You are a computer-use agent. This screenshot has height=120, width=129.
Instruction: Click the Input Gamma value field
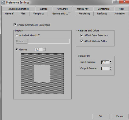[x=105, y=62]
